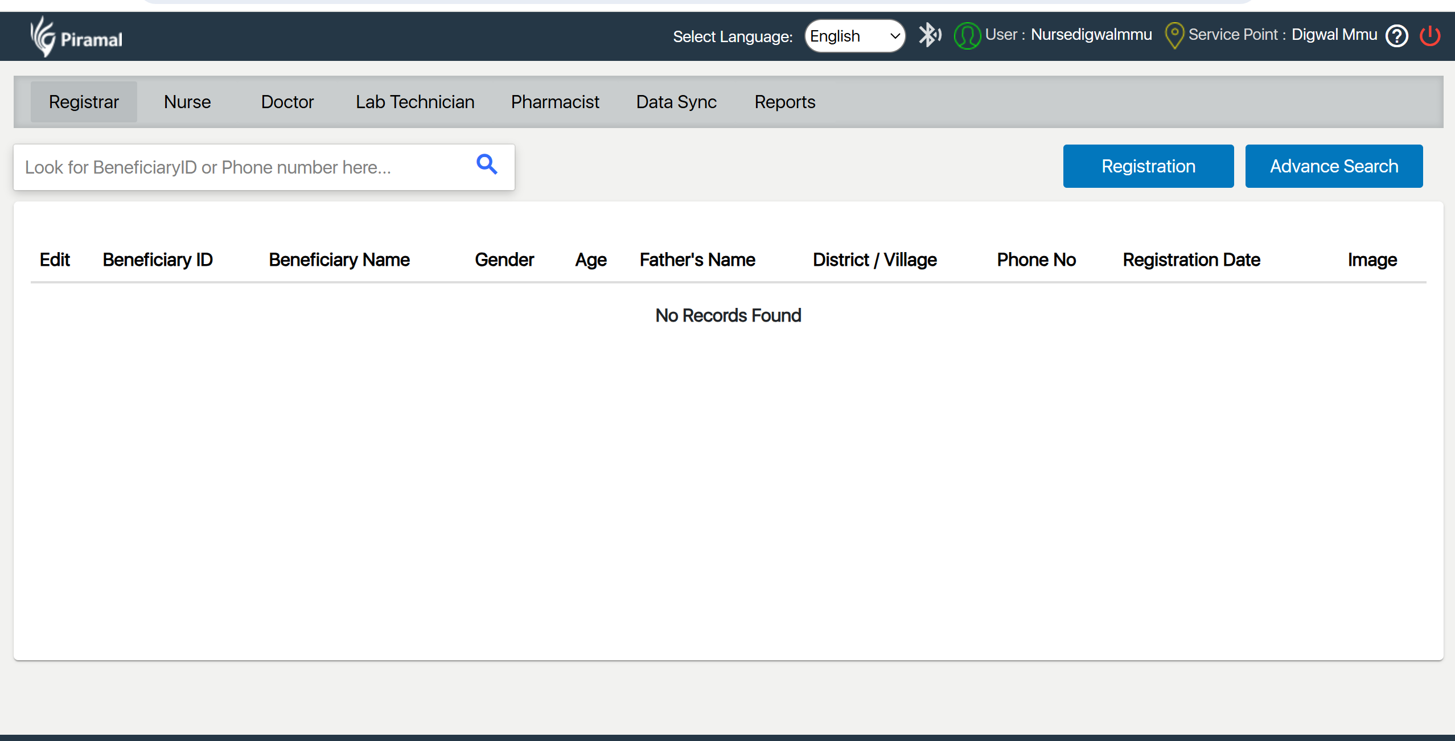Screen dimensions: 1455x741
Task: Open the Reports tab
Action: point(785,102)
